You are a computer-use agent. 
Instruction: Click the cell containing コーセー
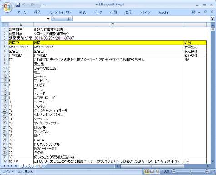tap(109, 77)
